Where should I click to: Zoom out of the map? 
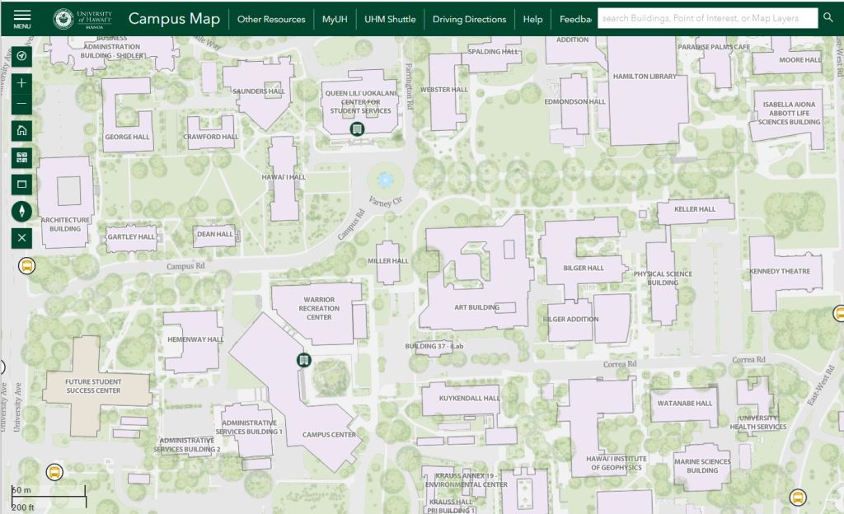22,105
